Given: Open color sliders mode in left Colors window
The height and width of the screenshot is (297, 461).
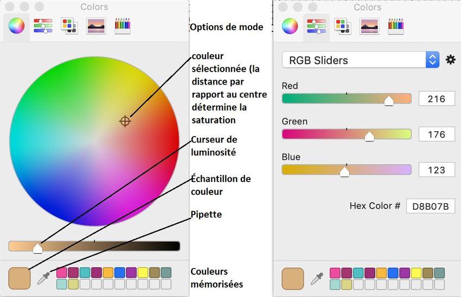Looking at the screenshot, I should click(43, 26).
